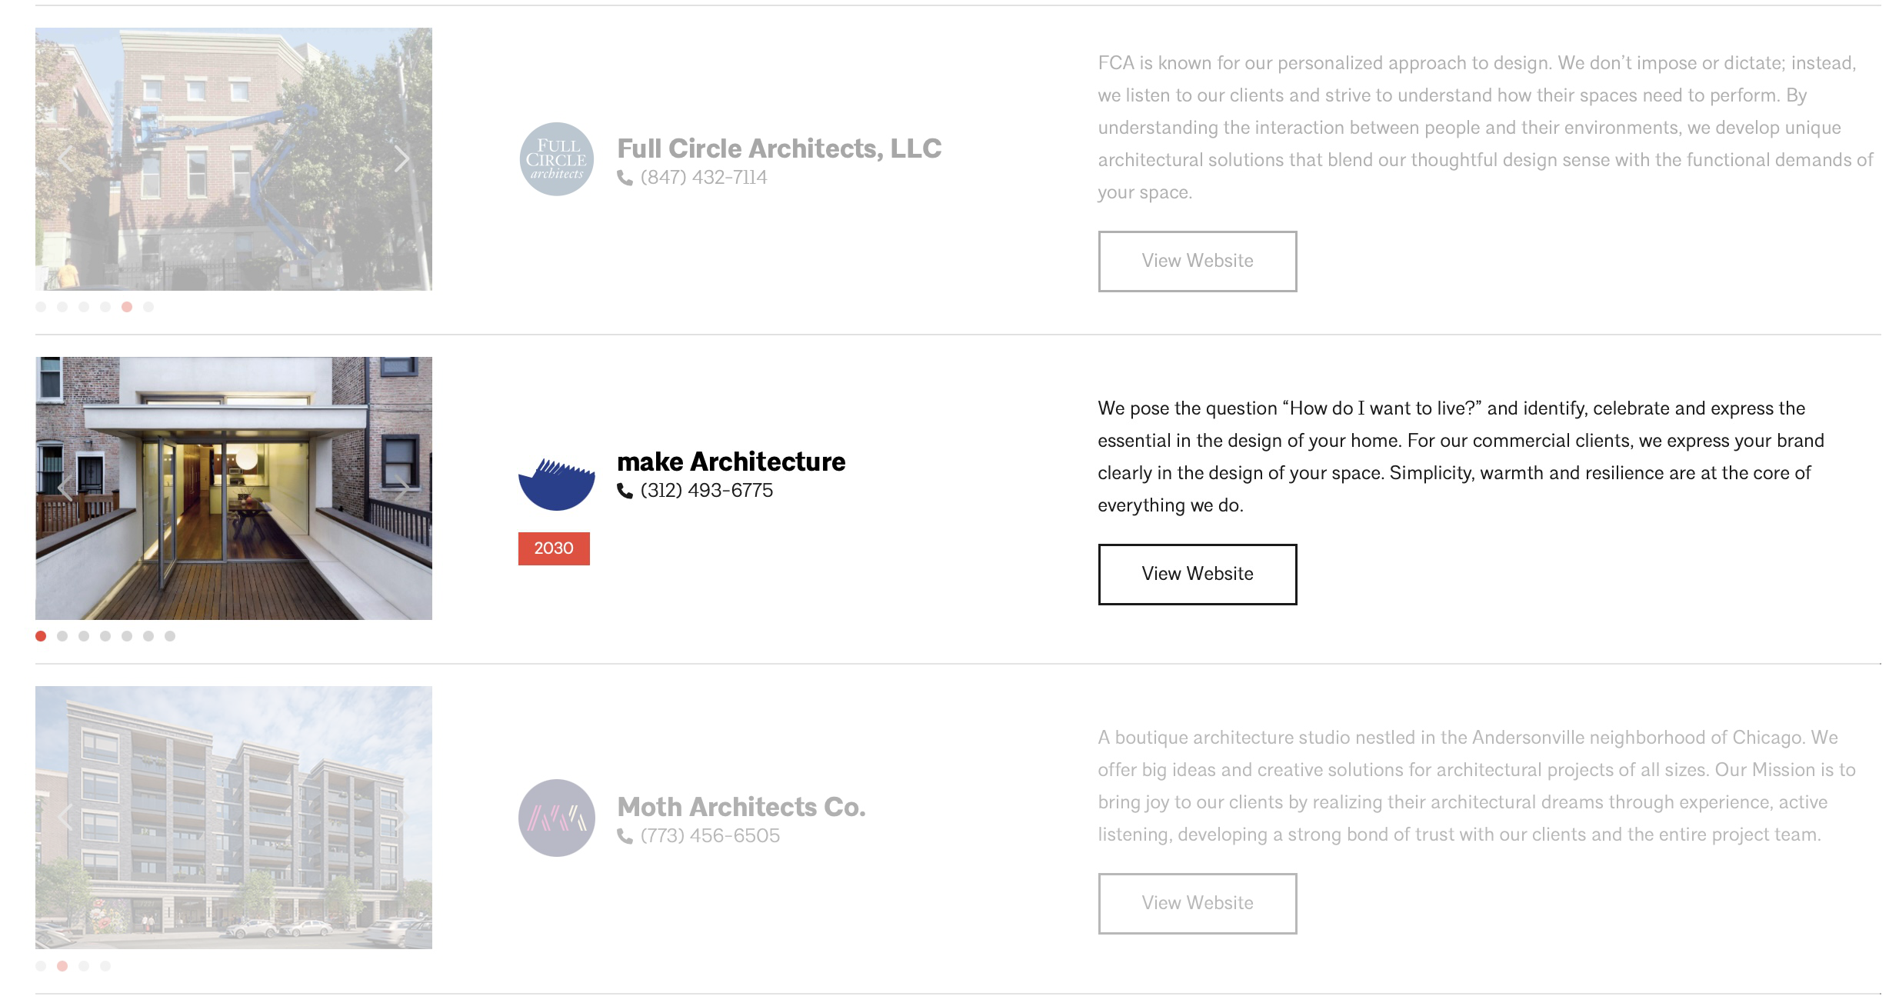Click phone icon beside (773) 456-6505

coord(625,836)
